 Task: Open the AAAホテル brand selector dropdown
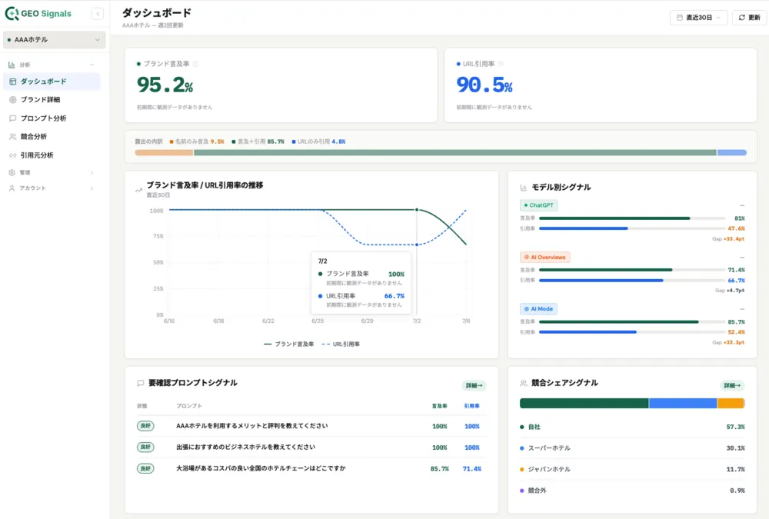point(54,40)
